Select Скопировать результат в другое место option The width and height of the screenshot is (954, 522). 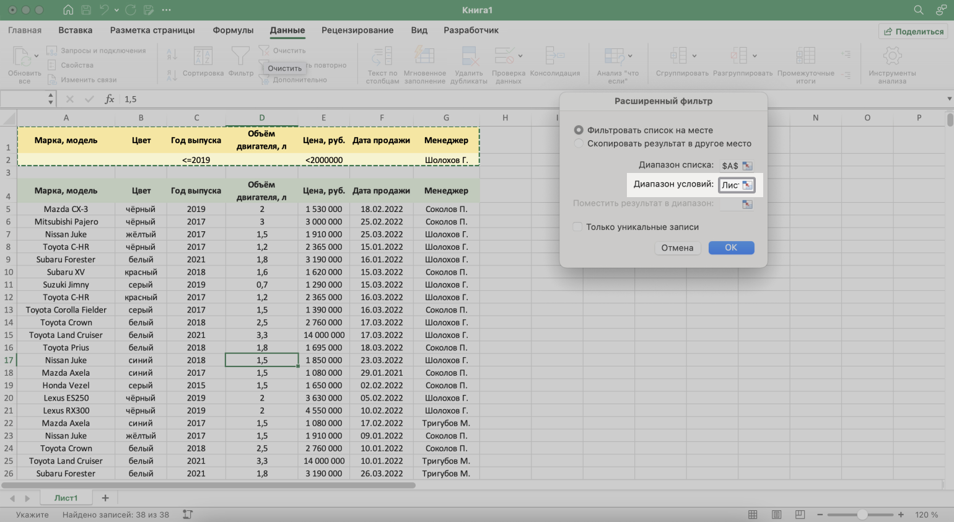(579, 143)
